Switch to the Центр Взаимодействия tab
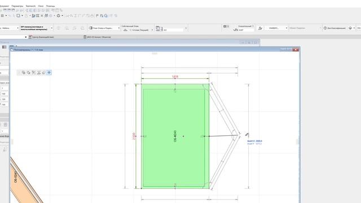 (x=43, y=37)
